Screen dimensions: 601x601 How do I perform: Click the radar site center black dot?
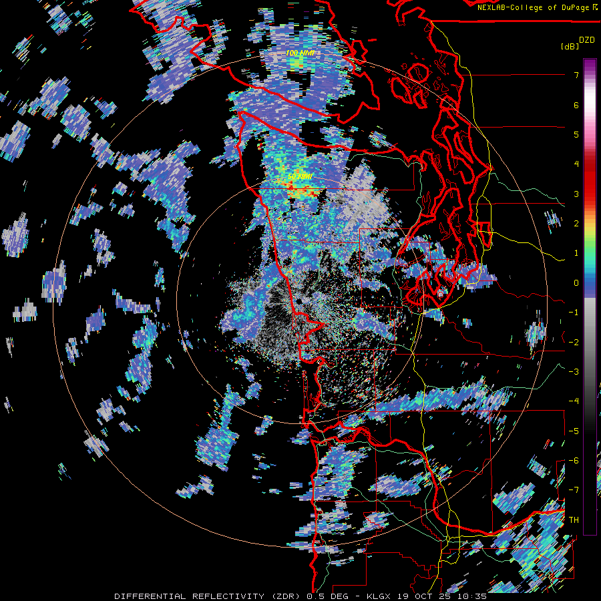[x=299, y=302]
